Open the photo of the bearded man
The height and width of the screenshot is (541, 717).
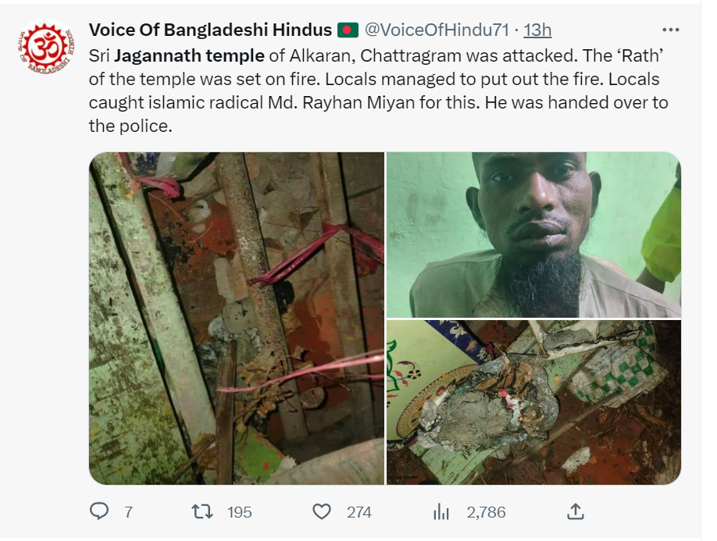pos(533,234)
